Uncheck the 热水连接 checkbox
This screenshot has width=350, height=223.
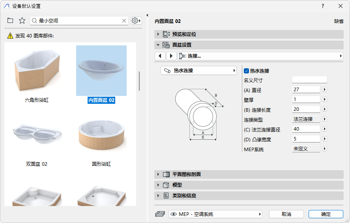pos(247,71)
